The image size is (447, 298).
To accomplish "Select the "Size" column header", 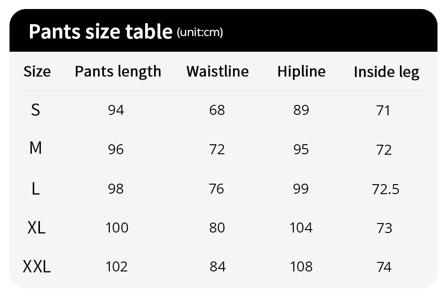I will point(37,72).
